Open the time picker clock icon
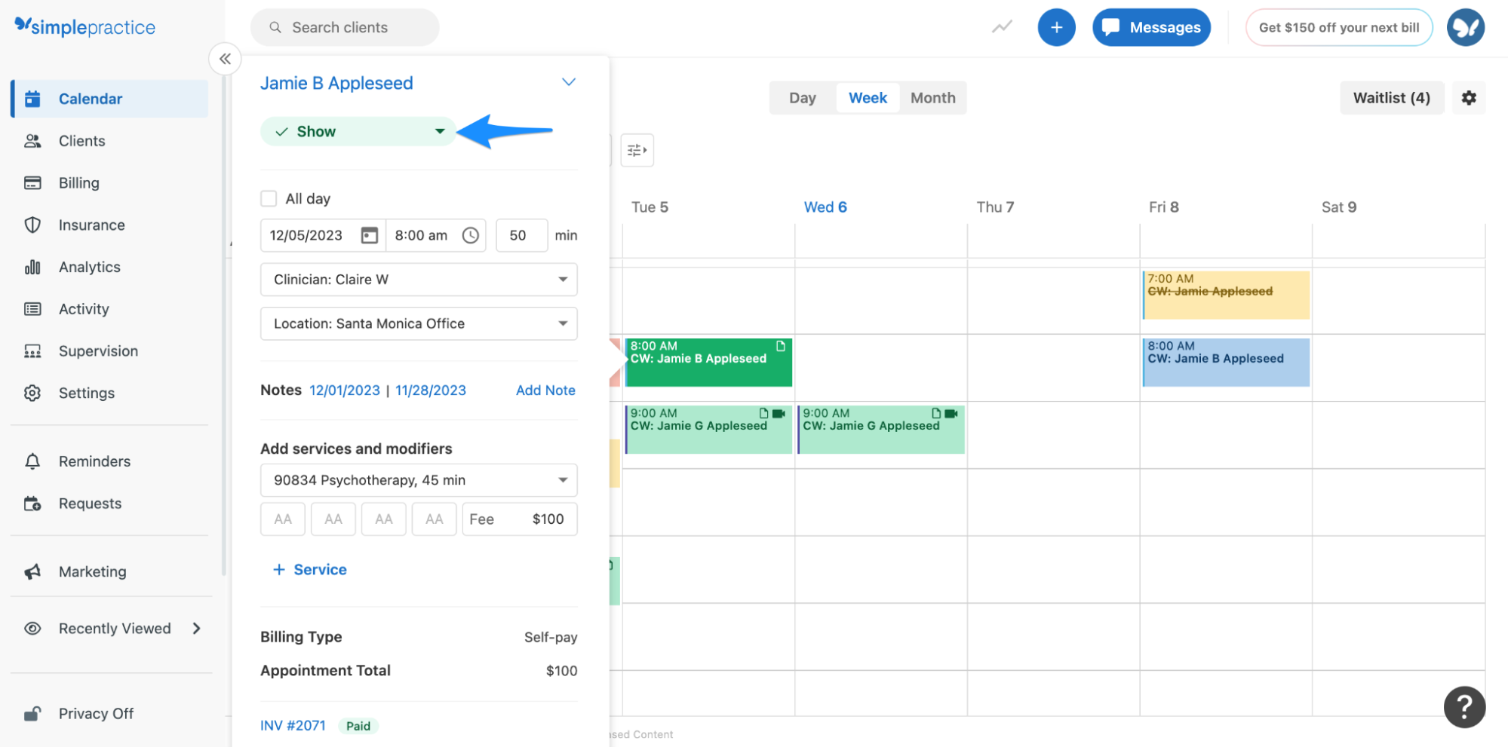1508x747 pixels. point(470,235)
